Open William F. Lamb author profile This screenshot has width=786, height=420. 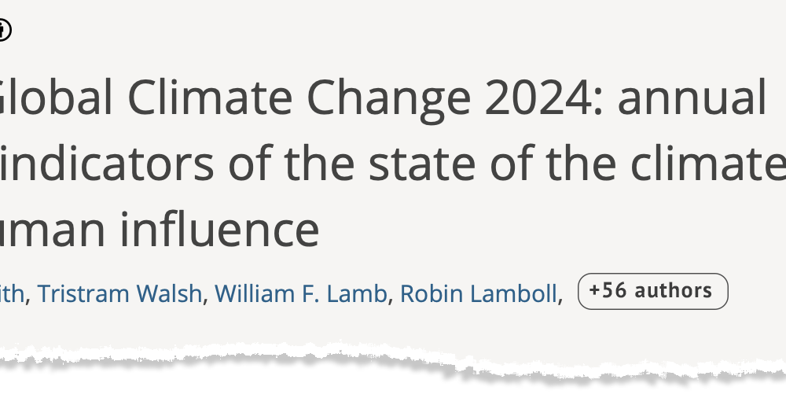pos(300,293)
